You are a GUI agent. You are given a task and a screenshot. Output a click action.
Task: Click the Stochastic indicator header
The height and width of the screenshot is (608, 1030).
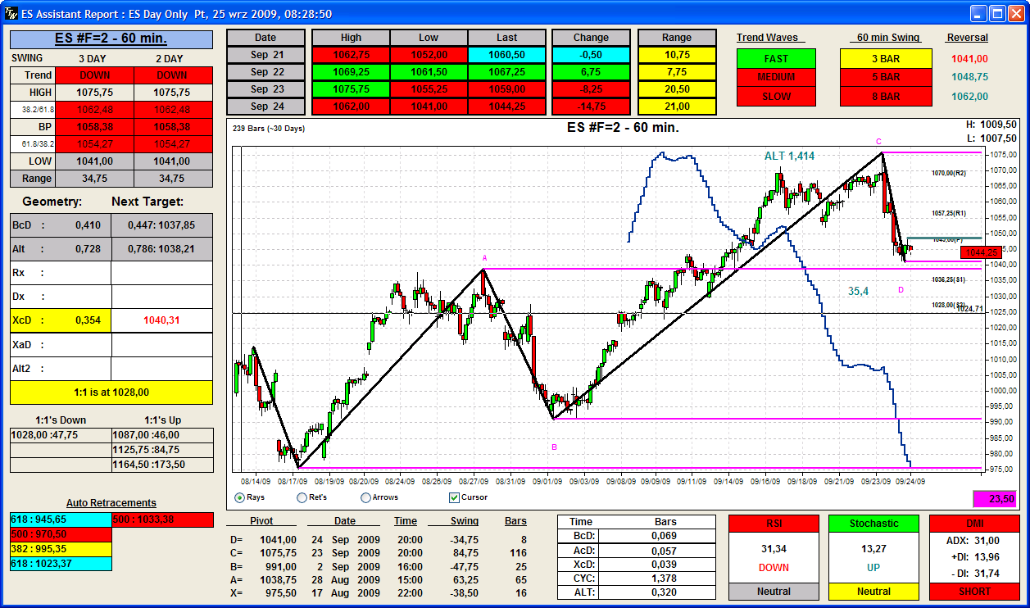[x=873, y=524]
